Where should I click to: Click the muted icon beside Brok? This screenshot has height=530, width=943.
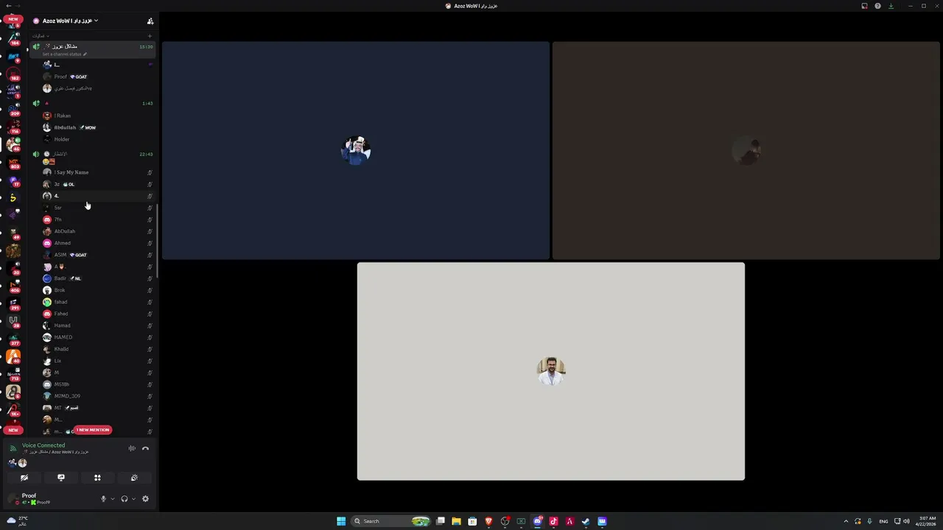[x=150, y=290]
